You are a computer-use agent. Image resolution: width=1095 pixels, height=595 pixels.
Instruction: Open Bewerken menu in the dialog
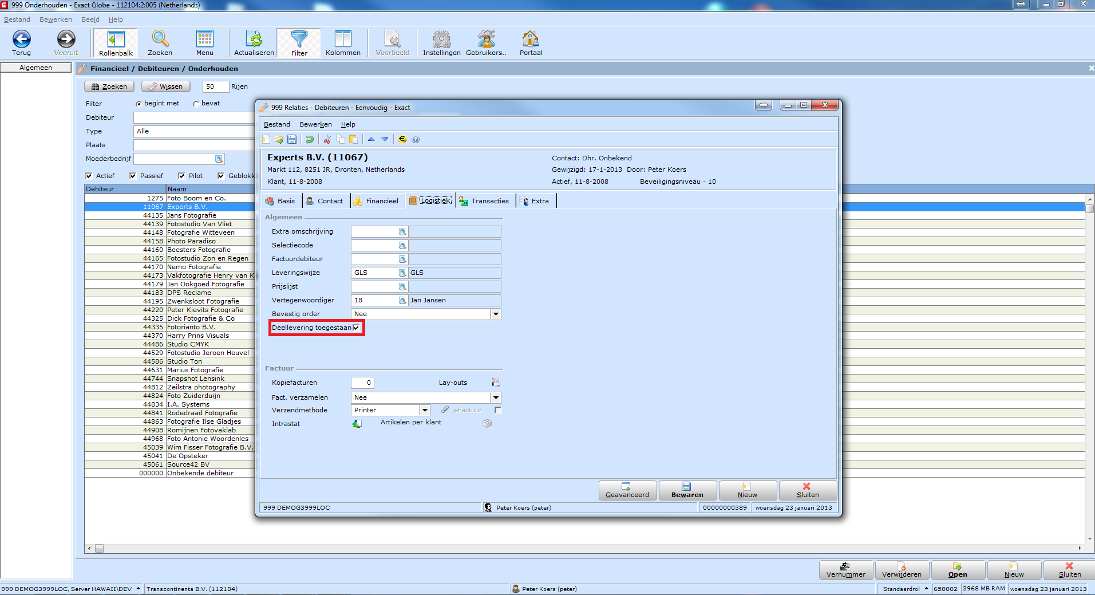tap(315, 124)
